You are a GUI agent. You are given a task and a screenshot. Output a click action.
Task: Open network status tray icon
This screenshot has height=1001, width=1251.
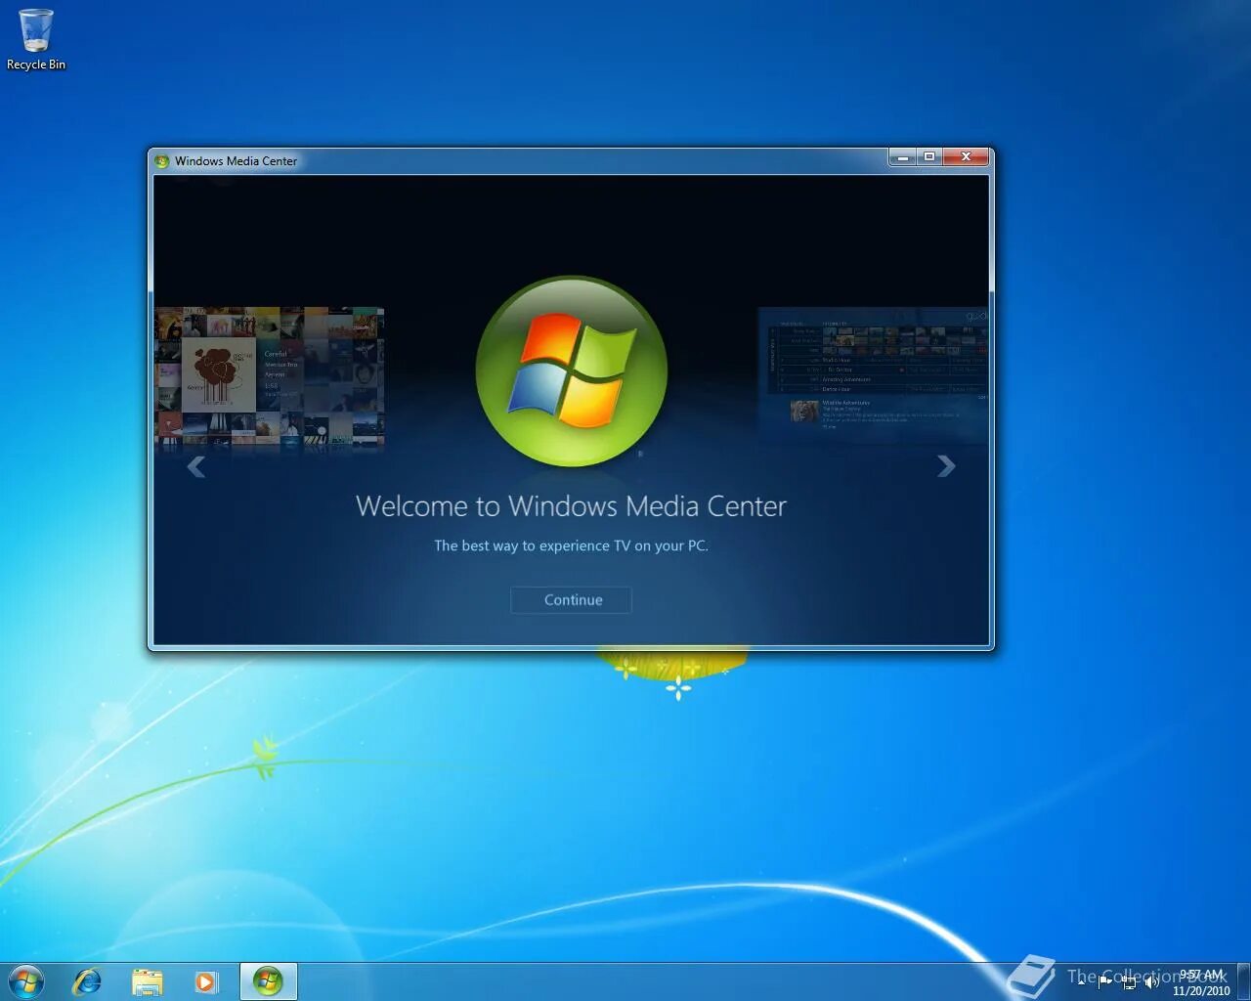[1129, 982]
